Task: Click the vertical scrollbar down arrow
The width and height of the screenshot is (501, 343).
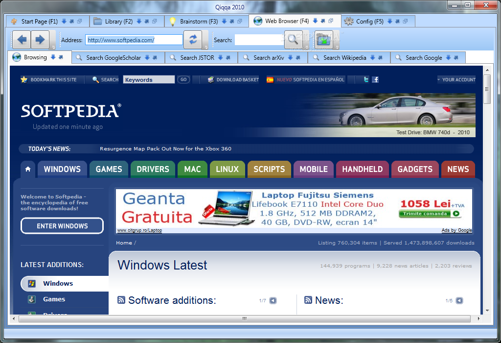Action: pyautogui.click(x=487, y=310)
